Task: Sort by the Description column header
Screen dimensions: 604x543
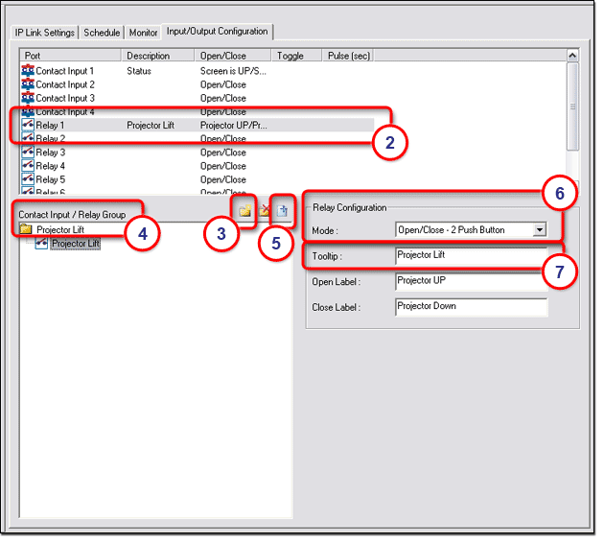Action: point(158,56)
